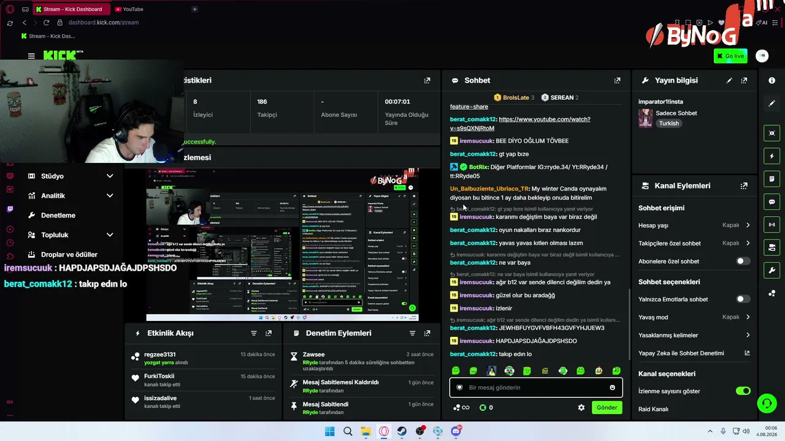Toggle Yalnızca Emotlarla sohbet switch
Screen dimensions: 785x441
[x=743, y=300]
